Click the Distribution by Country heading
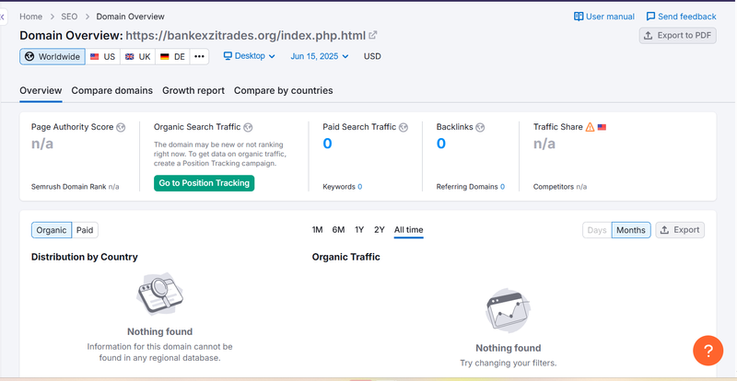Image resolution: width=737 pixels, height=381 pixels. coord(85,257)
